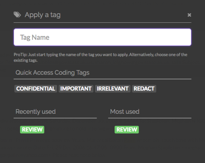Image resolution: width=205 pixels, height=163 pixels.
Task: Select REVIEW tag under Most used
Action: point(127,130)
